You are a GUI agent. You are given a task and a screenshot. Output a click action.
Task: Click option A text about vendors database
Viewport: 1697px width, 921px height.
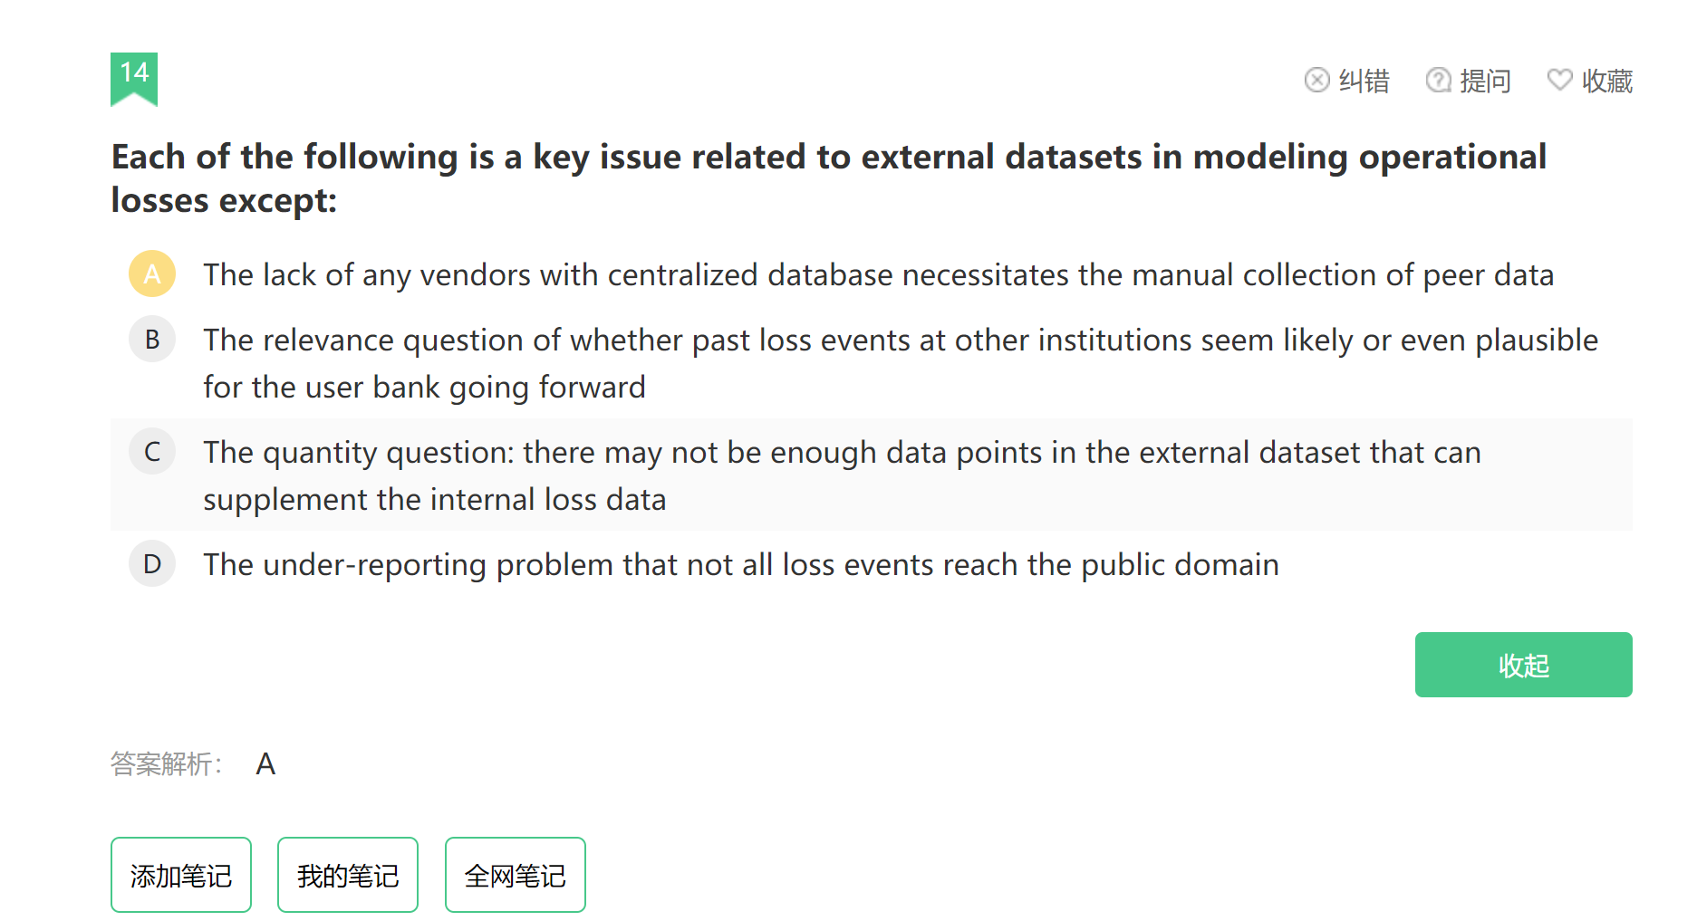coord(878,274)
